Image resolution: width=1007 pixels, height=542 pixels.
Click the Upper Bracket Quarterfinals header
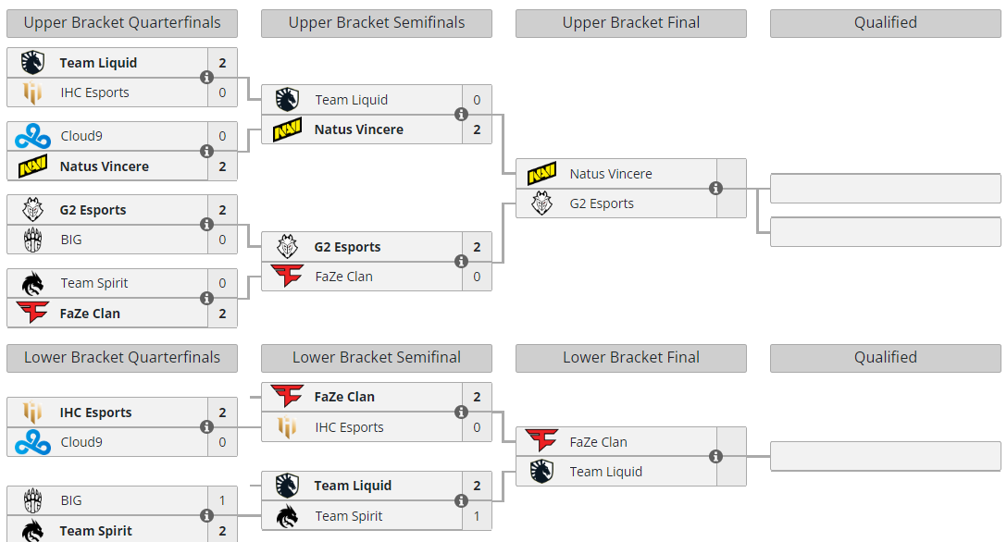click(122, 23)
